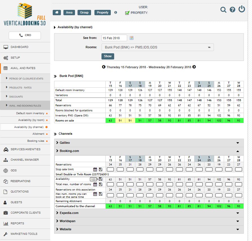This screenshot has height=241, width=252.
Task: Go to next date range arrow
Action: click(194, 67)
